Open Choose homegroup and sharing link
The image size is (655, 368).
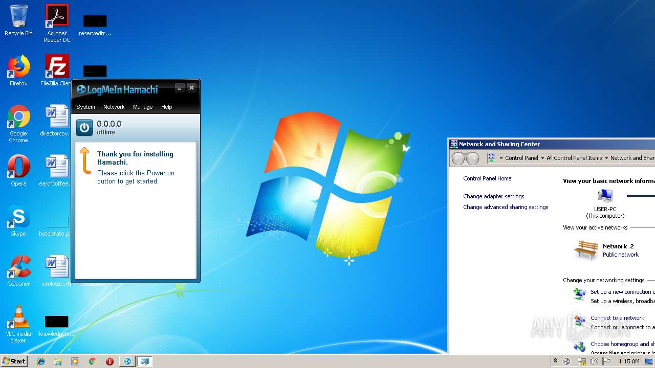coord(622,344)
